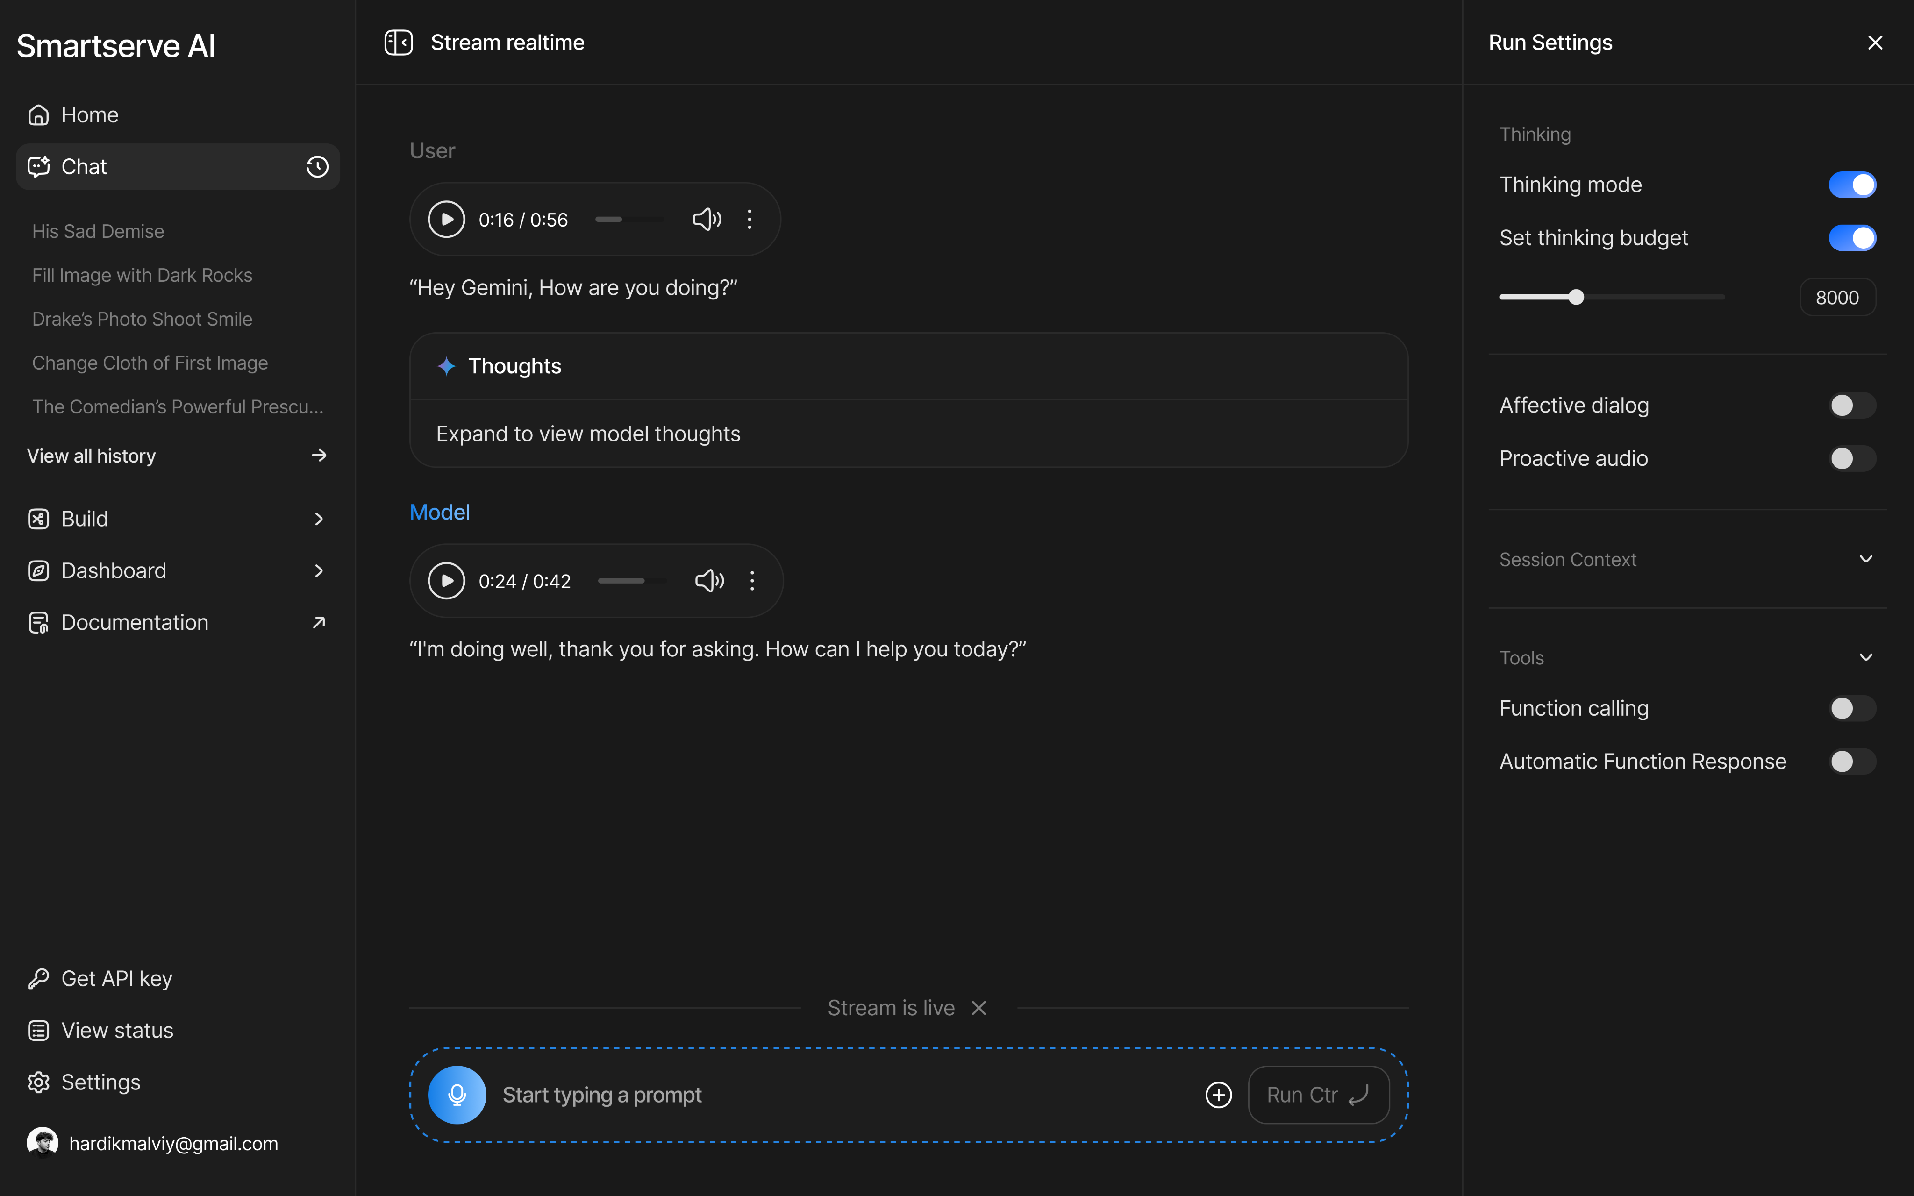
Task: Expand the Dashboard submenu chevron
Action: pos(319,570)
